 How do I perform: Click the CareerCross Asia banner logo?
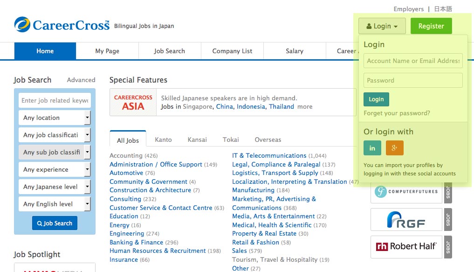coord(133,102)
